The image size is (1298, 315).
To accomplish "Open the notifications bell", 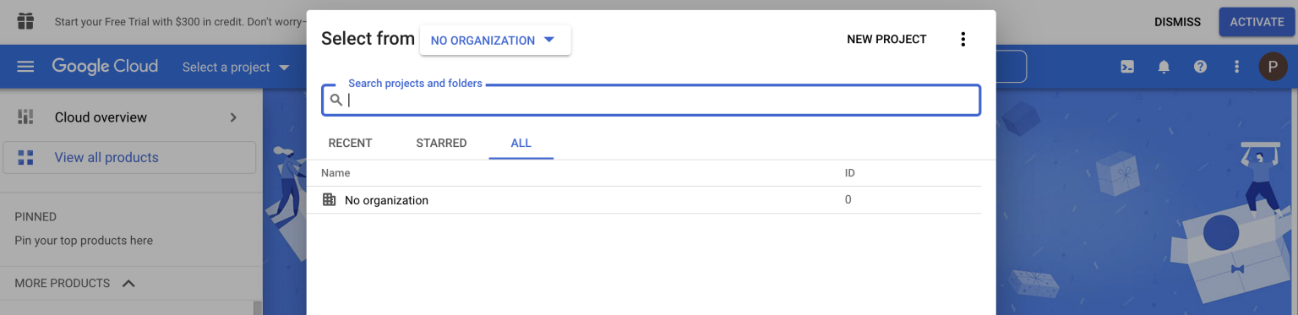I will [x=1164, y=67].
